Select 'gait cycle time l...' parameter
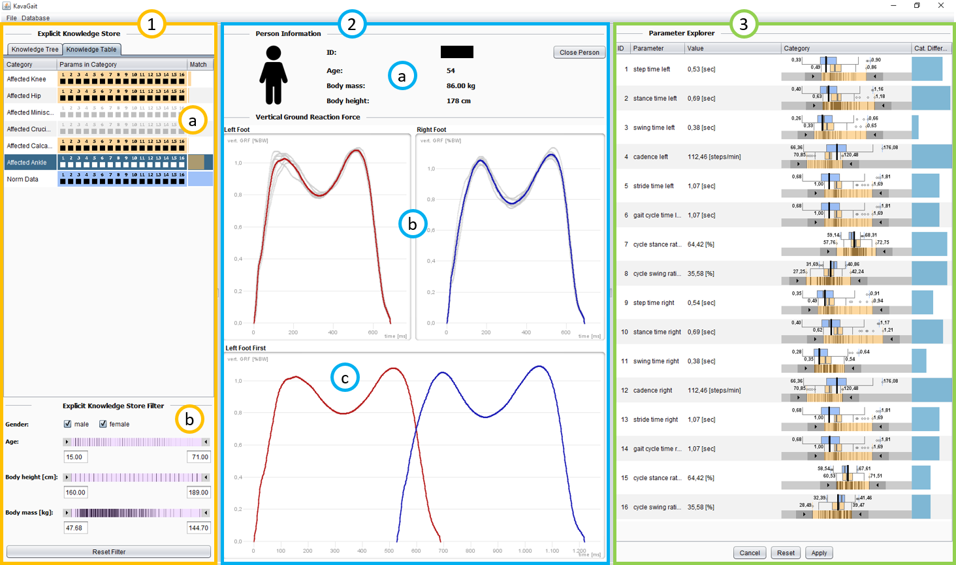The image size is (956, 565). [784, 215]
